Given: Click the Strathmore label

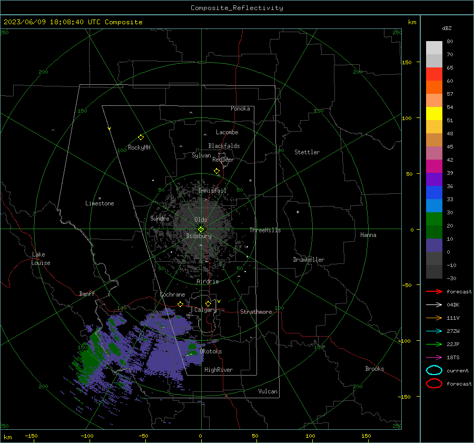Looking at the screenshot, I should tap(256, 312).
